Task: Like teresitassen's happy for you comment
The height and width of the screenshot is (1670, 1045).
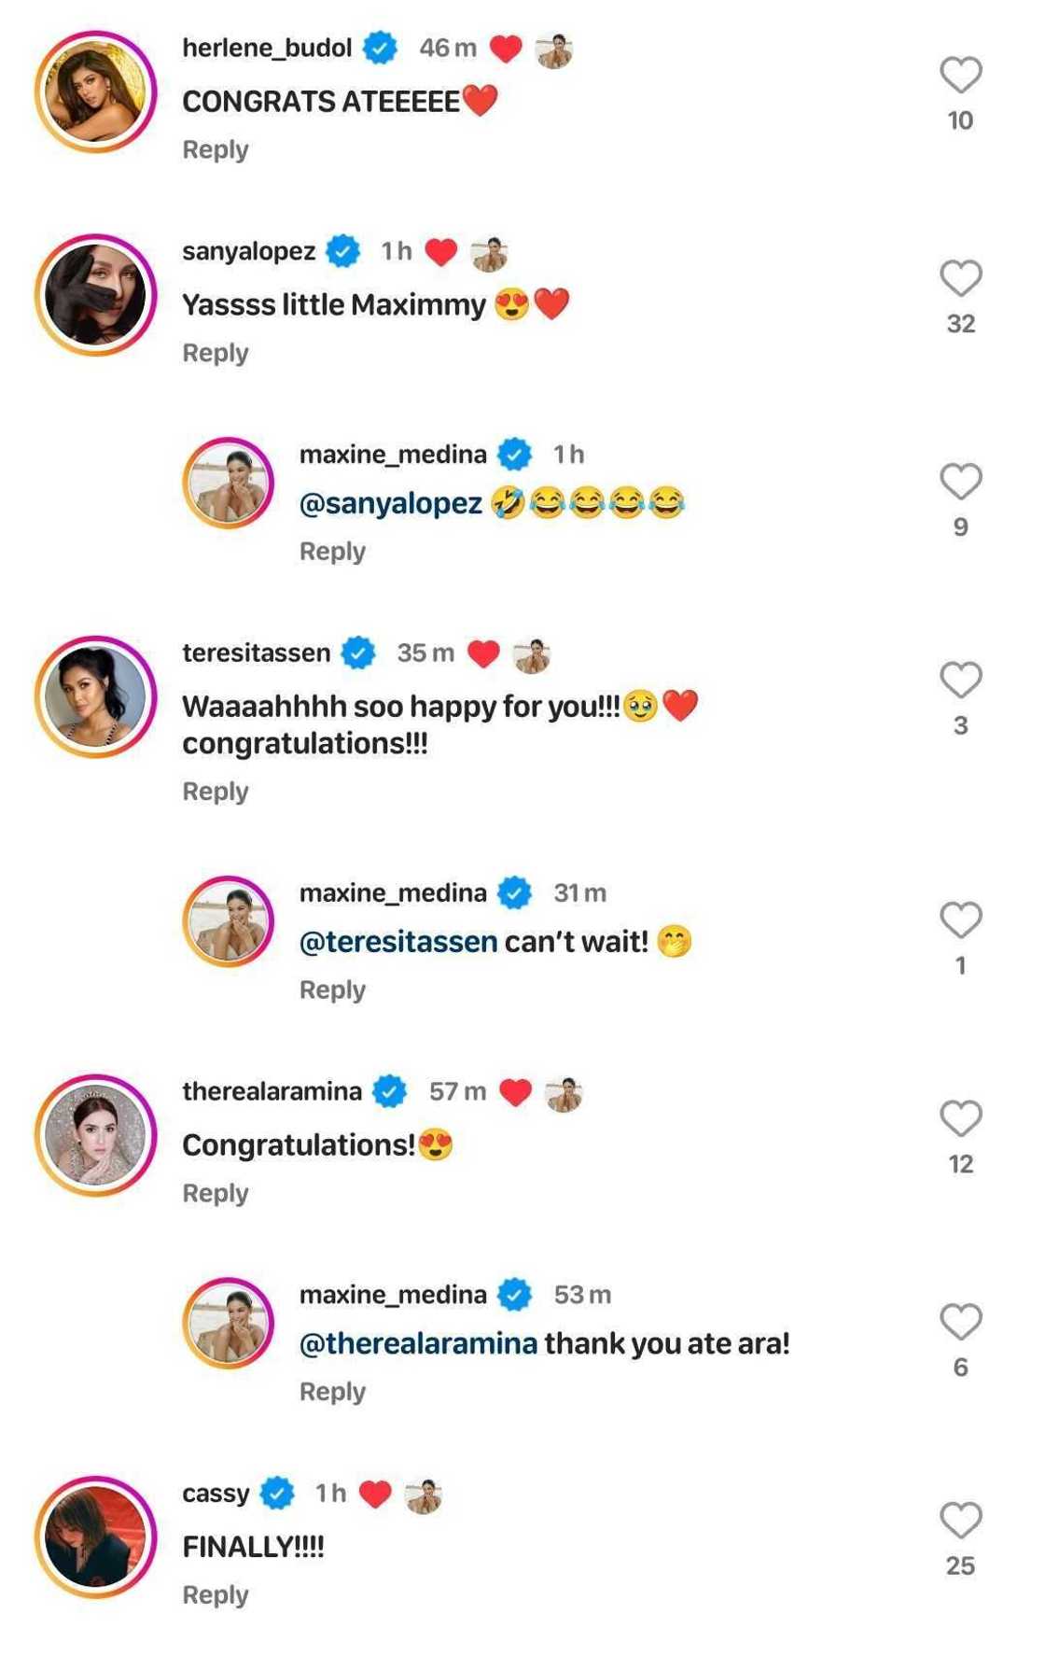Action: coord(960,681)
